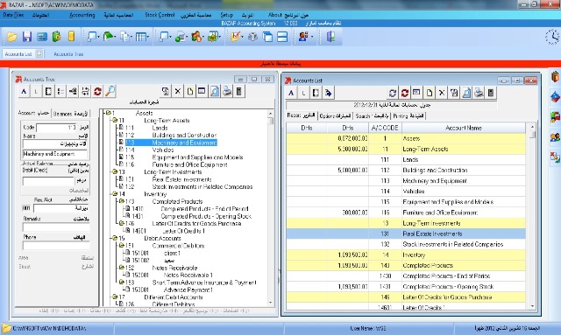Screen dimensions: 561x335
Task: Open the About menu
Action: tap(274, 15)
